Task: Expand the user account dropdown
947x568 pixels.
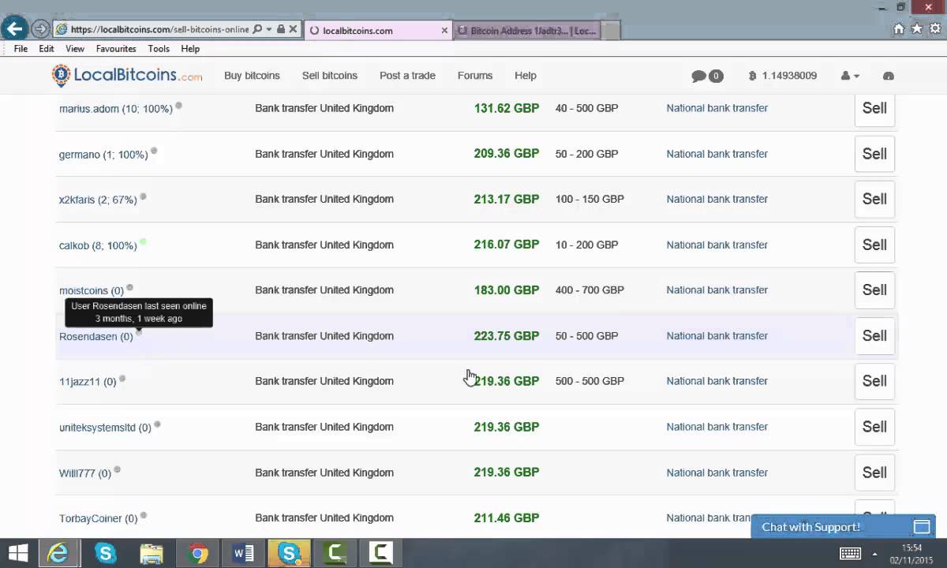Action: click(x=850, y=76)
